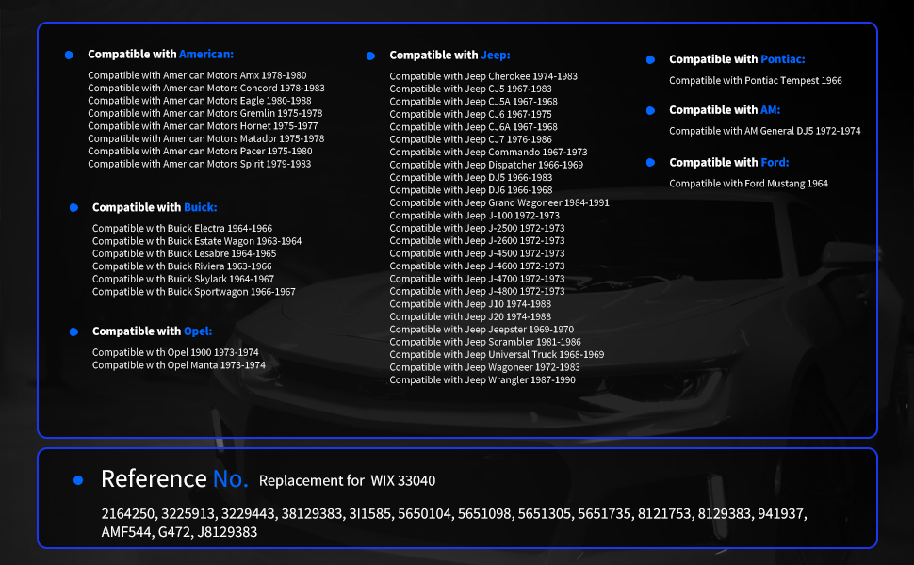The image size is (914, 565).
Task: Click the 'Compatible with Jeep:' heading
Action: [x=449, y=56]
